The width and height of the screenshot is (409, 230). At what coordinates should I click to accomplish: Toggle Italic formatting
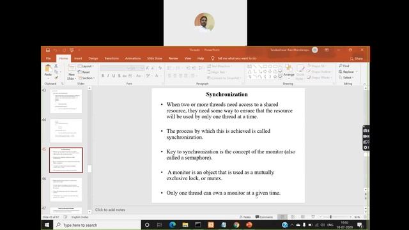[x=108, y=76]
